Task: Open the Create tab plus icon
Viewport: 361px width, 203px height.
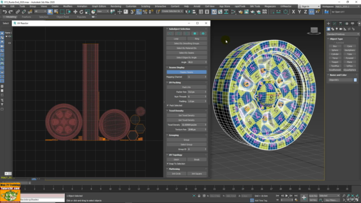Action: click(328, 24)
